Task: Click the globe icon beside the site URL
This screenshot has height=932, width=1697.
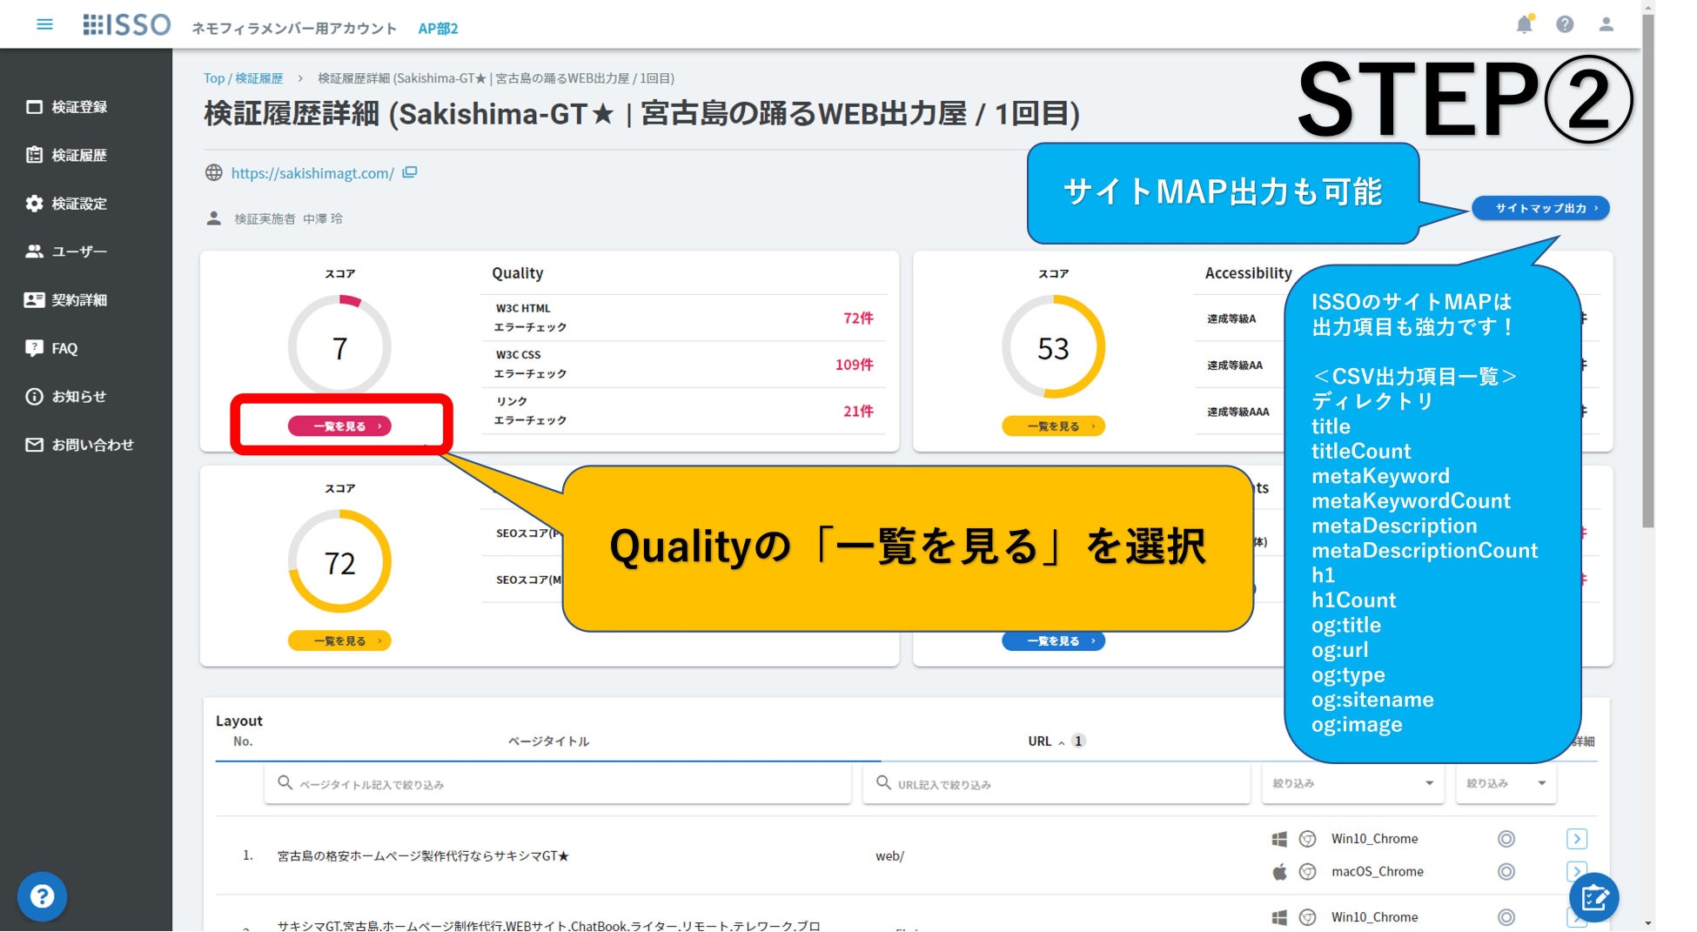Action: (x=213, y=172)
